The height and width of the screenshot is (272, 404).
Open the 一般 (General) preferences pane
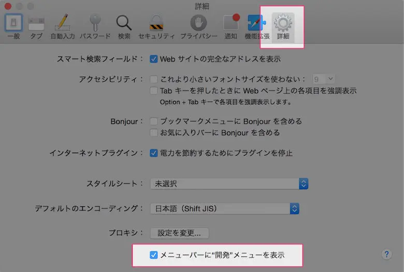(x=13, y=26)
